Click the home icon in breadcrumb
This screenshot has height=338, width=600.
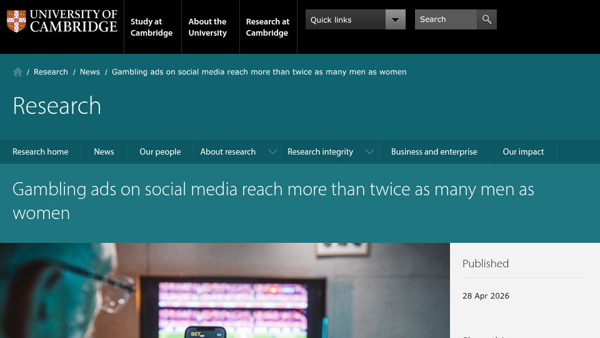pyautogui.click(x=17, y=72)
